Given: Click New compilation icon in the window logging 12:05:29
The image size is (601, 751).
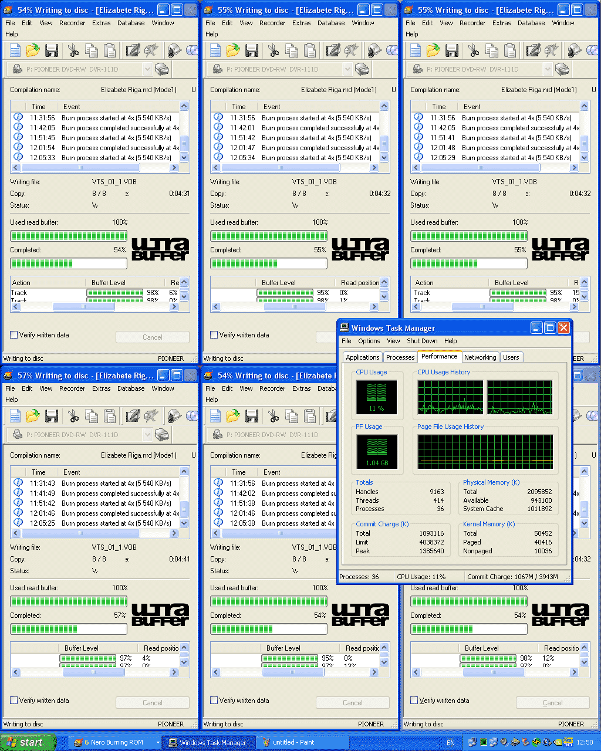Looking at the screenshot, I should (x=416, y=50).
